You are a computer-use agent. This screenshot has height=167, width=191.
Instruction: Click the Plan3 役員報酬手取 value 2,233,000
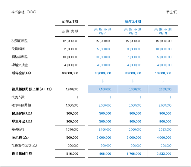click(163, 153)
